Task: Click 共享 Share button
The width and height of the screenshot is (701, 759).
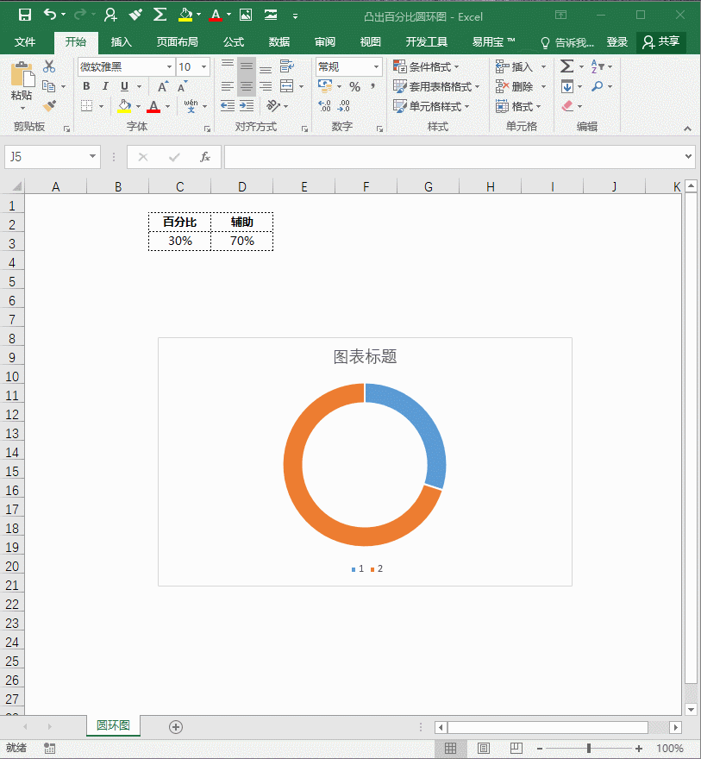Action: click(660, 42)
